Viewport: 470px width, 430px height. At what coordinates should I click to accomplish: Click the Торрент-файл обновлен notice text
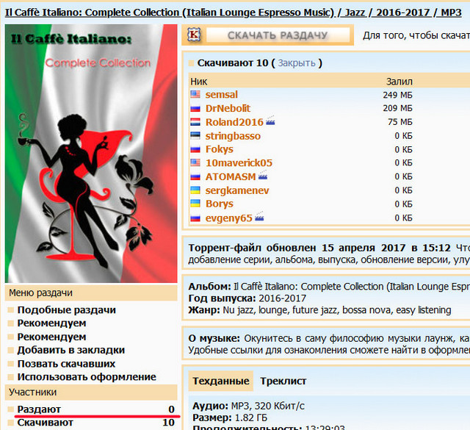pos(319,248)
